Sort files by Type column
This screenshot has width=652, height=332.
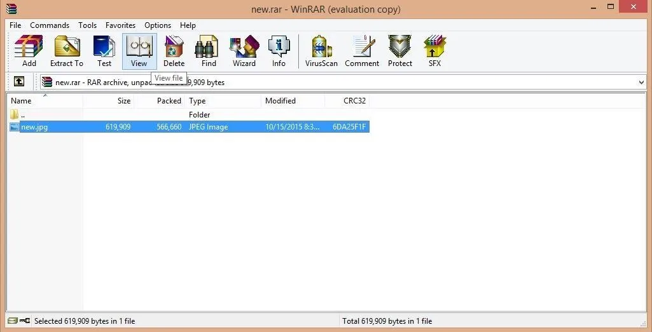tap(223, 101)
